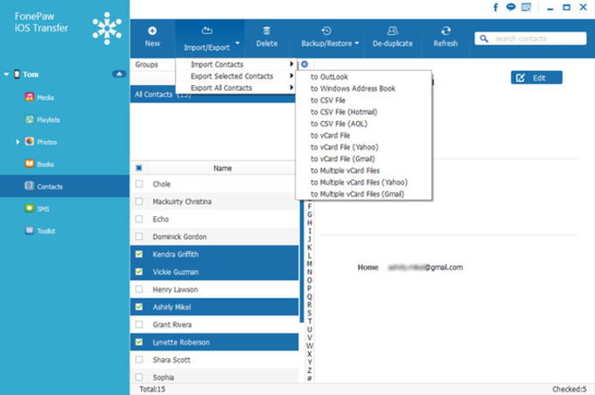Toggle the select-all checkbox in Name header
595x395 pixels.
pos(139,168)
